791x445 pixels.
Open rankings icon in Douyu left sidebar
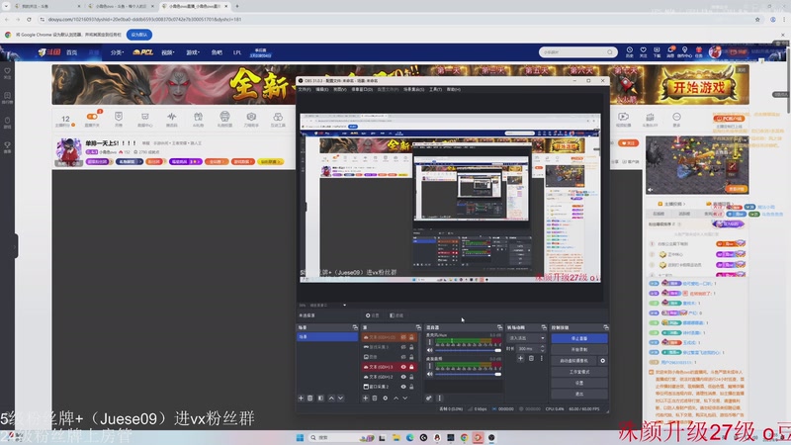(x=7, y=97)
